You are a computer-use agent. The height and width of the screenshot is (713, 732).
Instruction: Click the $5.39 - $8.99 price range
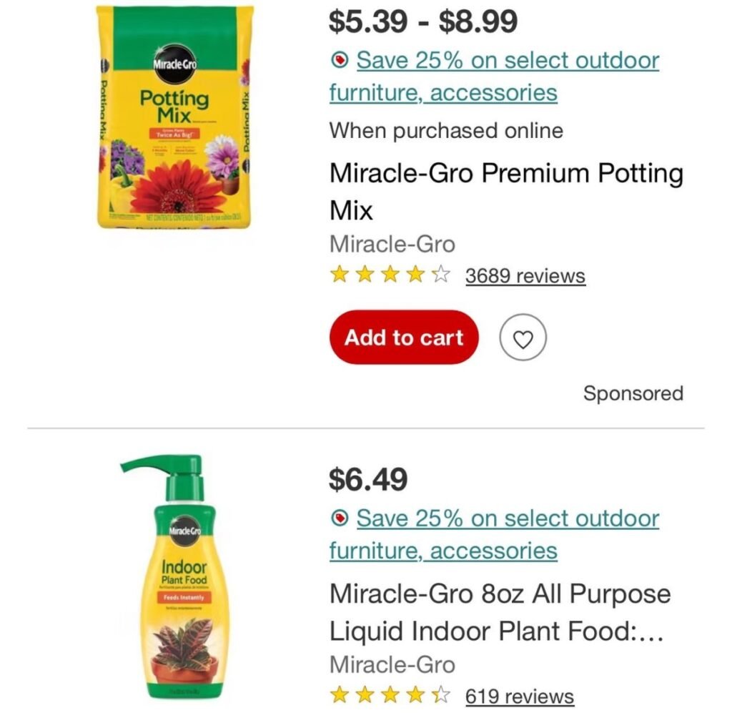point(423,22)
